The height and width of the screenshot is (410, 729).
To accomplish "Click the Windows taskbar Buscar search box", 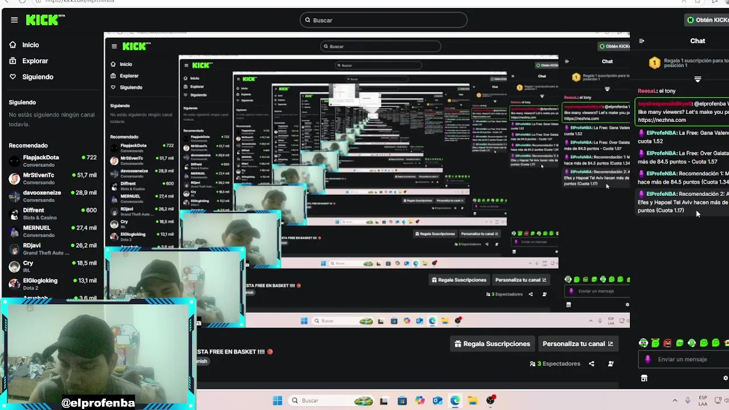I will point(331,400).
